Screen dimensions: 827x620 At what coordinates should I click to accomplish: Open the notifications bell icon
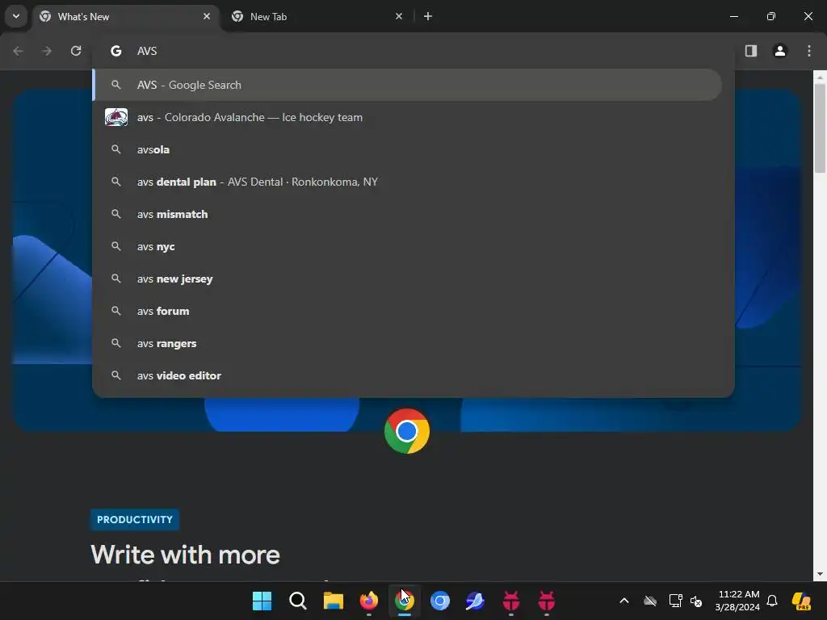772,601
